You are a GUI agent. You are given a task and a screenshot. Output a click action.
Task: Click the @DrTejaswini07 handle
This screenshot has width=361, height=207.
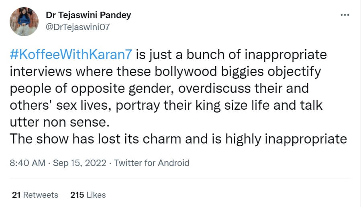79,27
